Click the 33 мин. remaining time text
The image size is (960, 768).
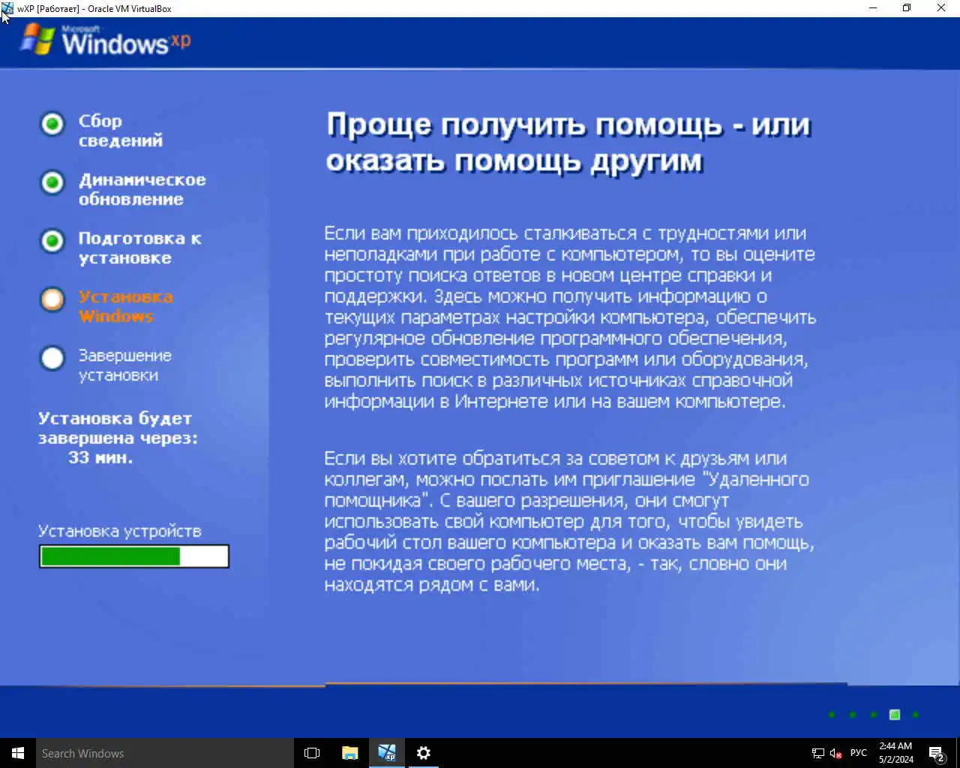tap(100, 457)
